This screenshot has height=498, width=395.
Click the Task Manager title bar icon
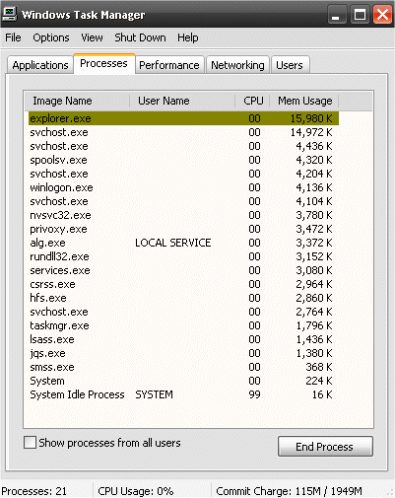9,14
